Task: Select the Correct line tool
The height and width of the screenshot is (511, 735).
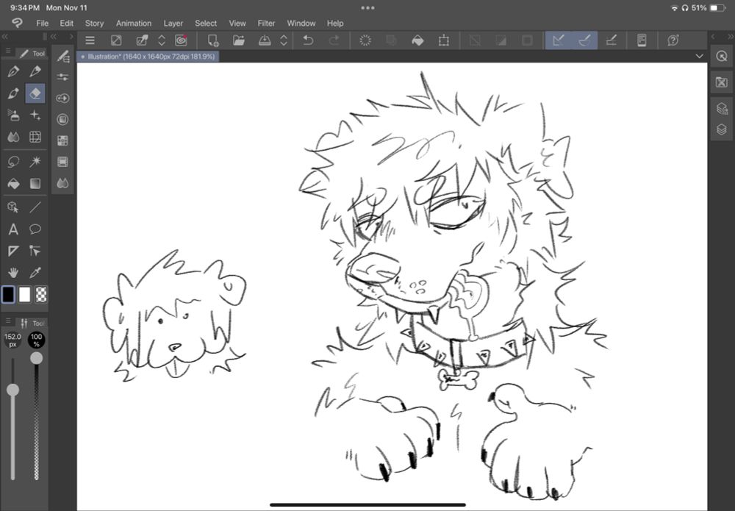Action: [x=35, y=251]
